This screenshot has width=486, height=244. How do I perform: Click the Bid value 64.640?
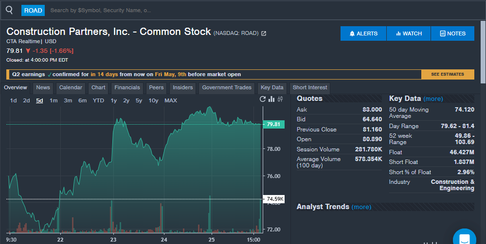point(372,119)
